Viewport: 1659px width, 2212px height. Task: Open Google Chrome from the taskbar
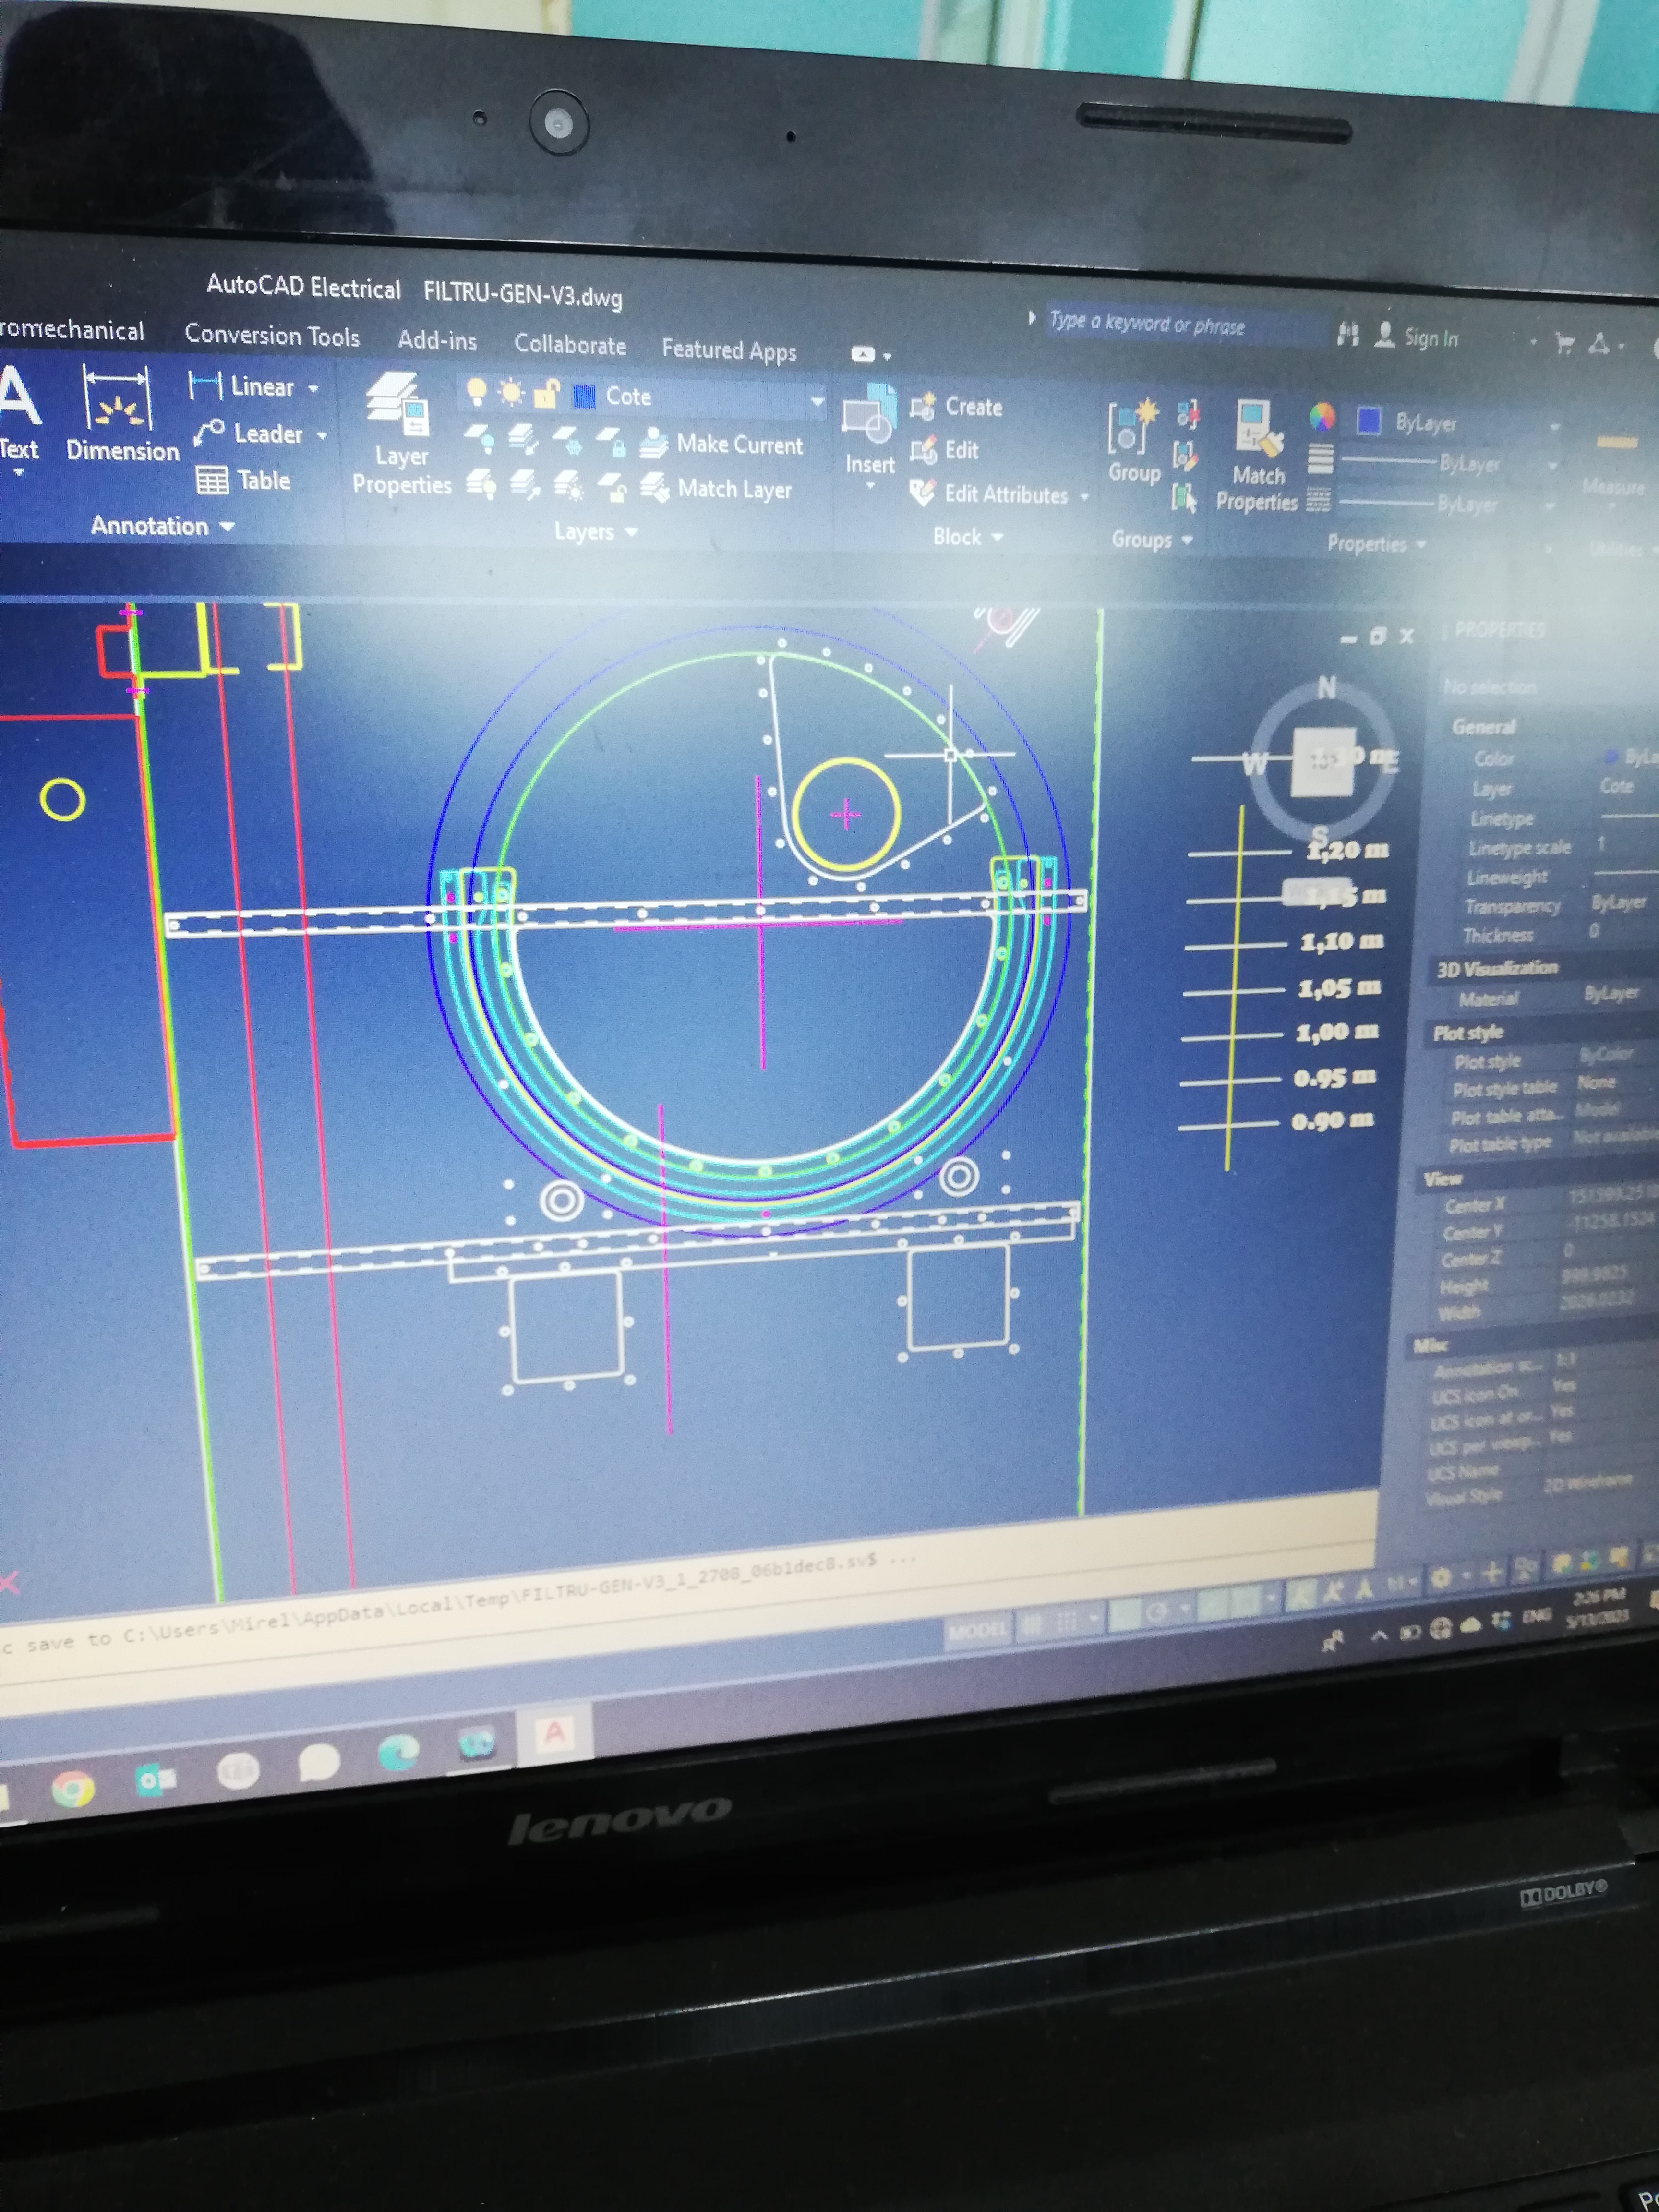[x=73, y=1788]
